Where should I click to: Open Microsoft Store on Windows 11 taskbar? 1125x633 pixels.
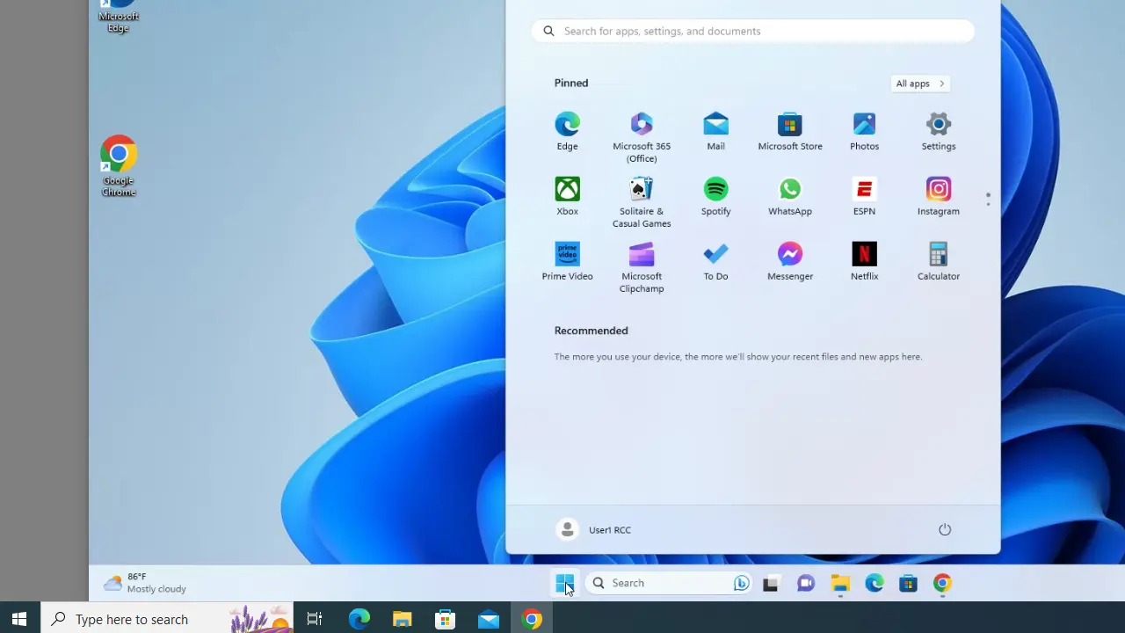pyautogui.click(x=908, y=583)
